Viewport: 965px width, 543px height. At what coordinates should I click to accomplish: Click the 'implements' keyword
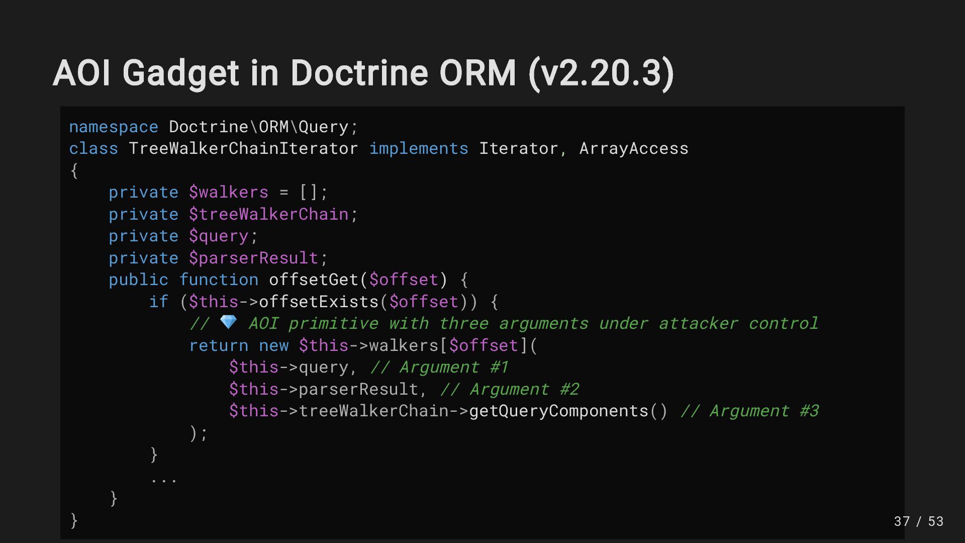pos(419,149)
